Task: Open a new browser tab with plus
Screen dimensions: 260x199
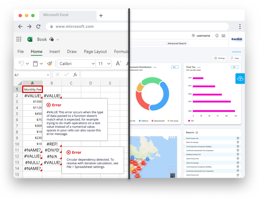Action: (101, 15)
